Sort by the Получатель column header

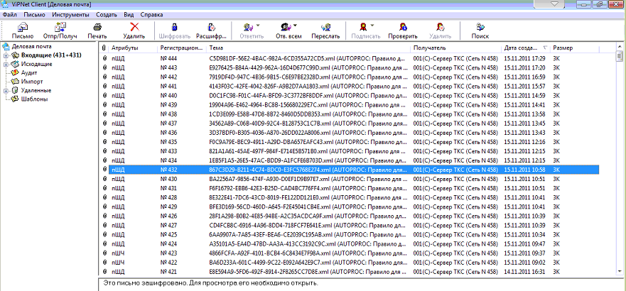point(455,48)
